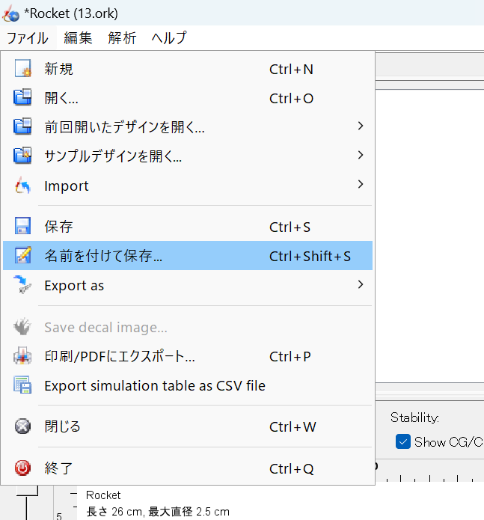This screenshot has height=520, width=484.
Task: Click the Import rocket icon
Action: point(23,186)
